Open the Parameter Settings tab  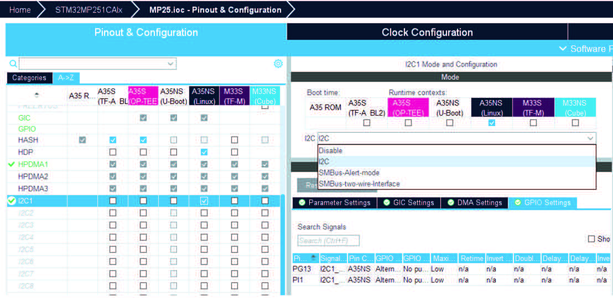pos(334,203)
